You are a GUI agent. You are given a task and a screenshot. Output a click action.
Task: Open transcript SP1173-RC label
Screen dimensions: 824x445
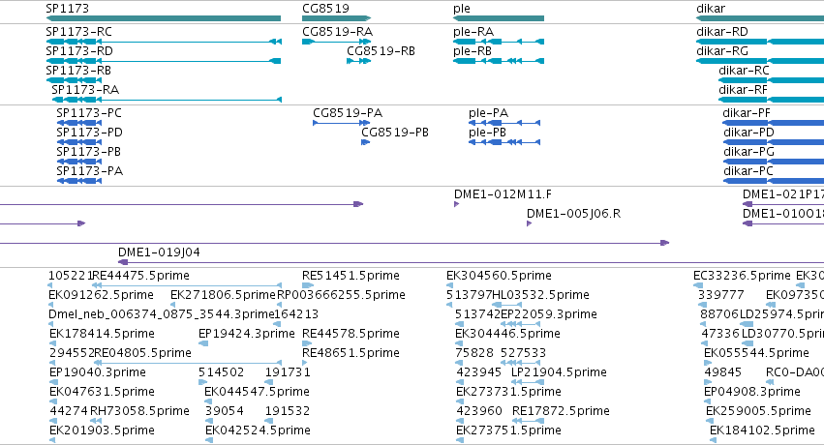78,32
